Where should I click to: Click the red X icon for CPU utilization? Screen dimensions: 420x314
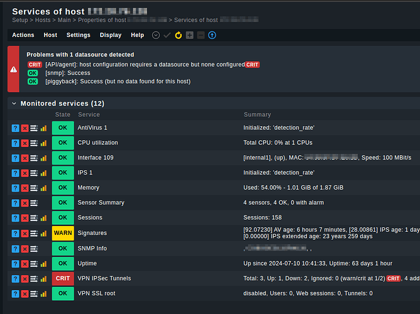pos(25,143)
